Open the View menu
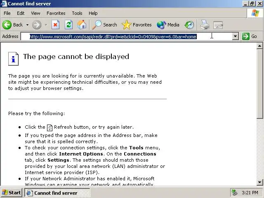The width and height of the screenshot is (264, 198). [x=35, y=13]
